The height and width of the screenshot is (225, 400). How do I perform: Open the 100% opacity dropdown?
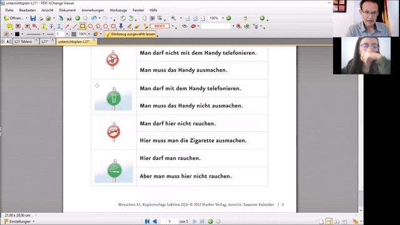[x=89, y=34]
